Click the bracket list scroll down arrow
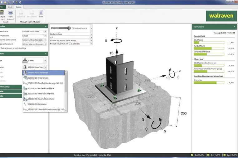Image resolution: width=238 pixels, height=158 pixels. pyautogui.click(x=66, y=111)
